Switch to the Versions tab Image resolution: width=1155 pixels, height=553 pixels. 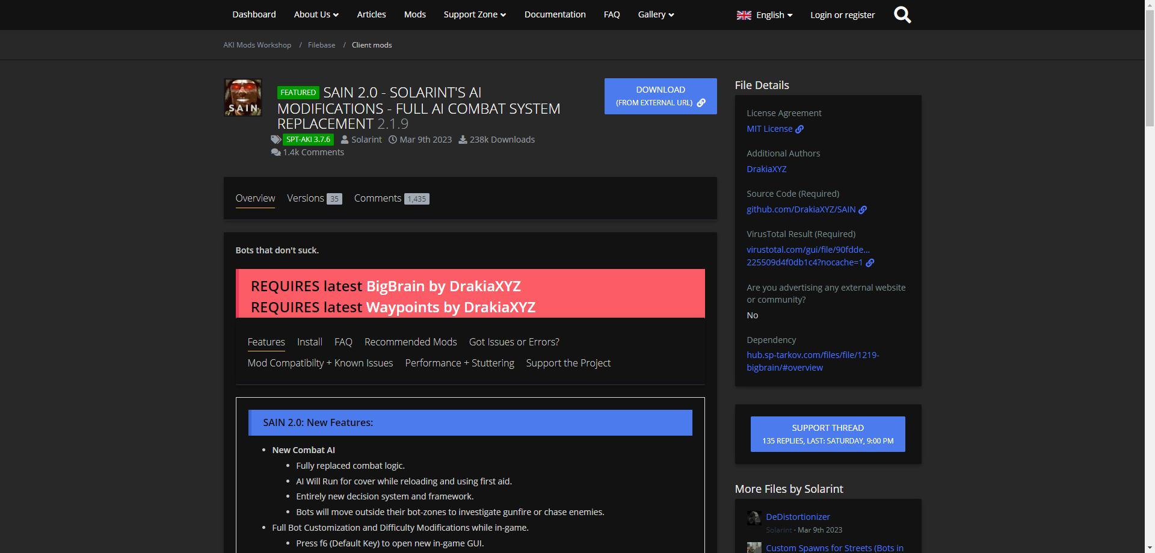313,199
